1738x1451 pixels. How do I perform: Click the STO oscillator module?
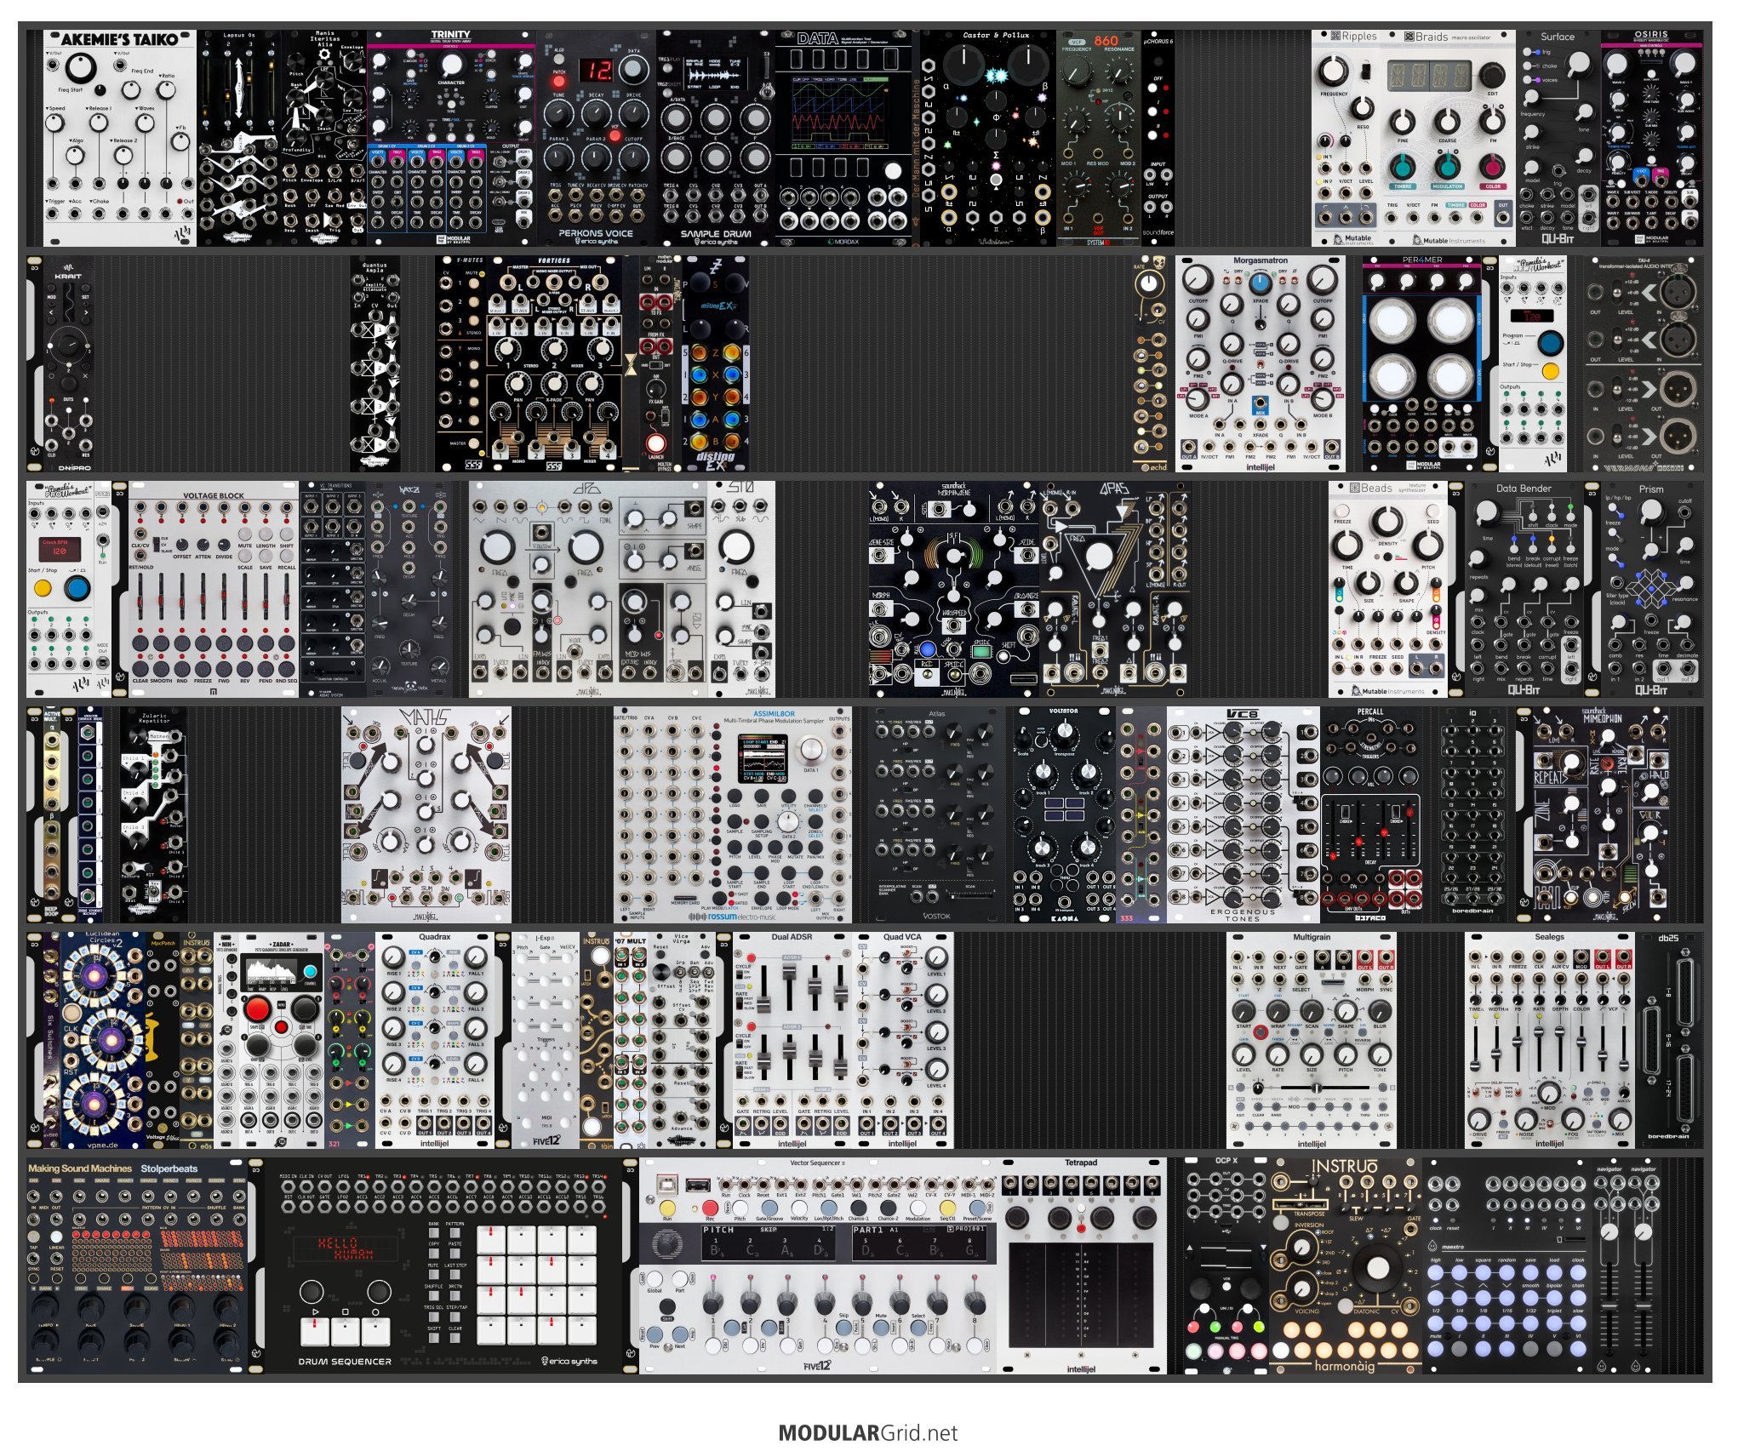tap(741, 590)
